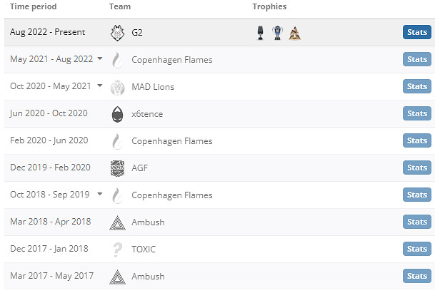The height and width of the screenshot is (293, 435).
Task: Click the AGF team name link
Action: coord(139,168)
